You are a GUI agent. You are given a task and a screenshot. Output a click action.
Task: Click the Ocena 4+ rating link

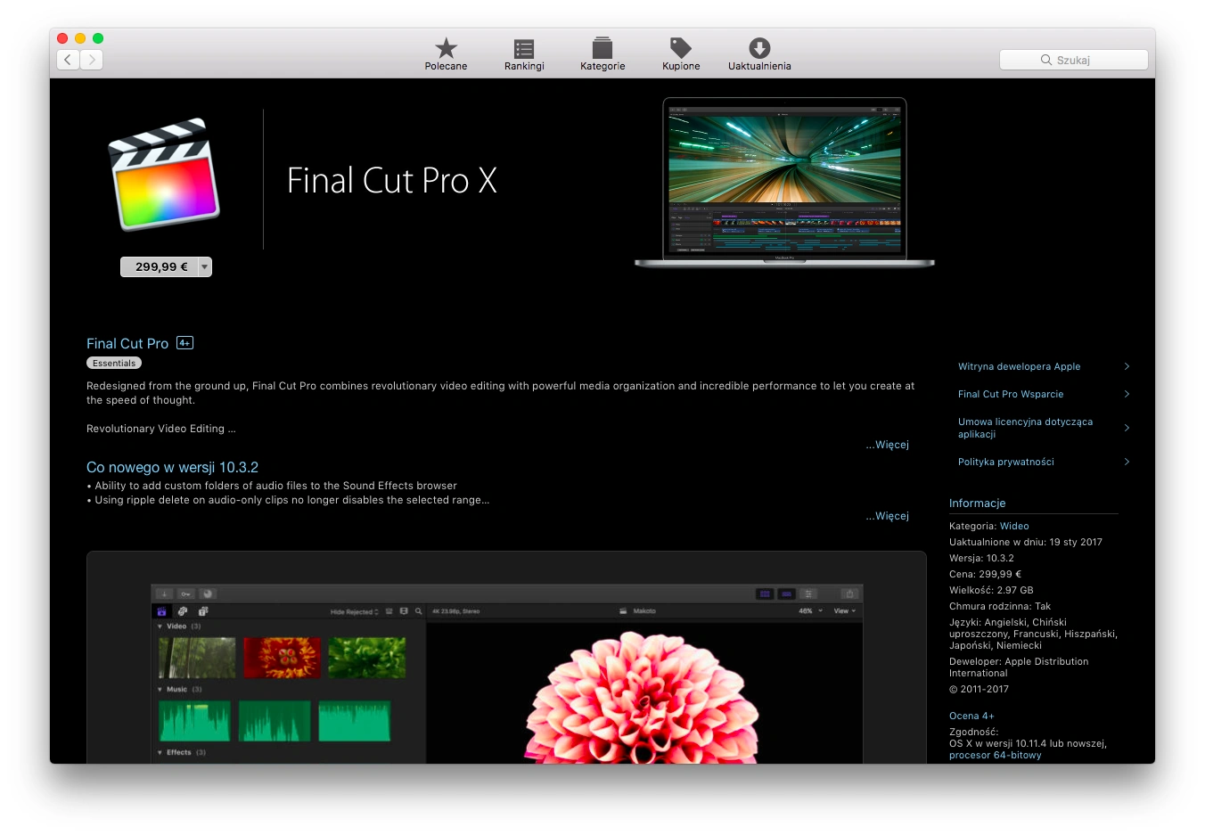pyautogui.click(x=971, y=716)
